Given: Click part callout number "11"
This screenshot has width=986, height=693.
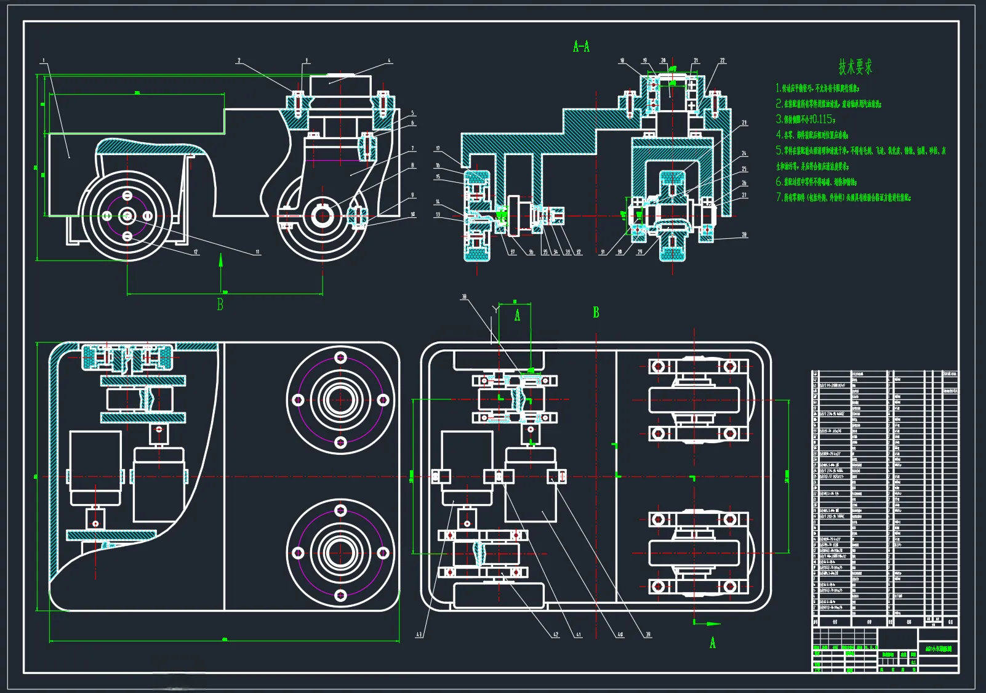Looking at the screenshot, I should 257,252.
